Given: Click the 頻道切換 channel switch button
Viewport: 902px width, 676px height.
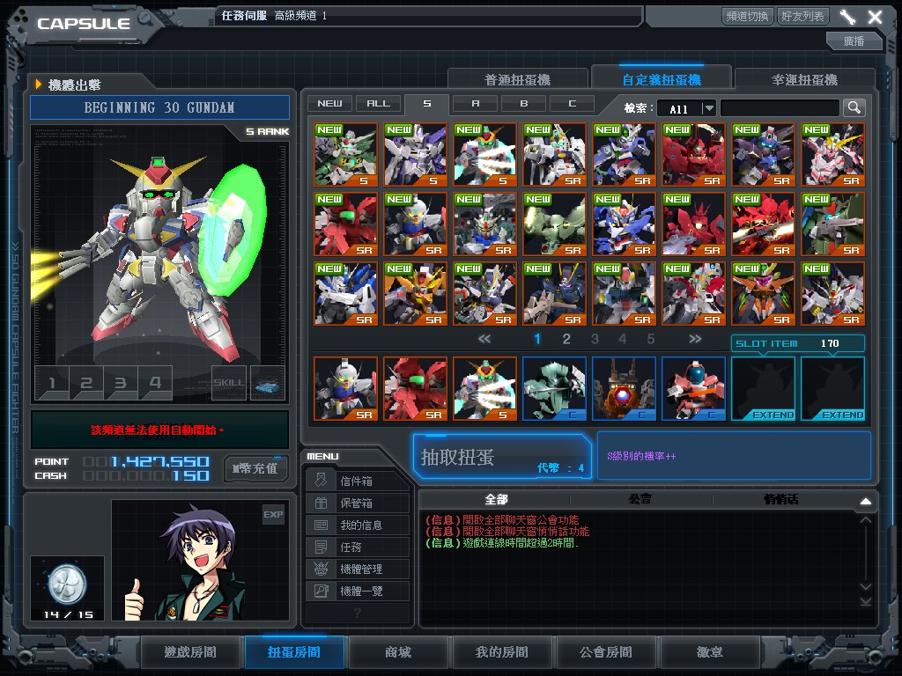Looking at the screenshot, I should [747, 16].
